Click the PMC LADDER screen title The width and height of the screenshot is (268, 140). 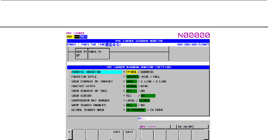[x=75, y=33]
